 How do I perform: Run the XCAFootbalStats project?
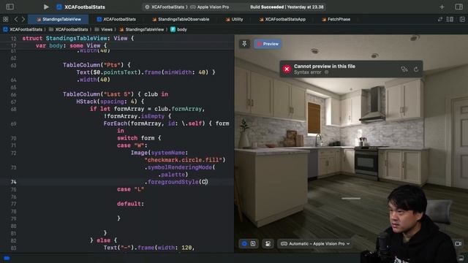coord(46,7)
